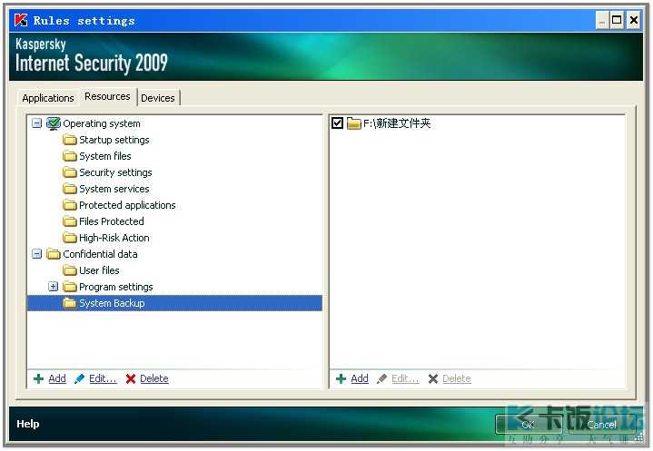
Task: Select the highlighted System Backup label
Action: (x=112, y=303)
